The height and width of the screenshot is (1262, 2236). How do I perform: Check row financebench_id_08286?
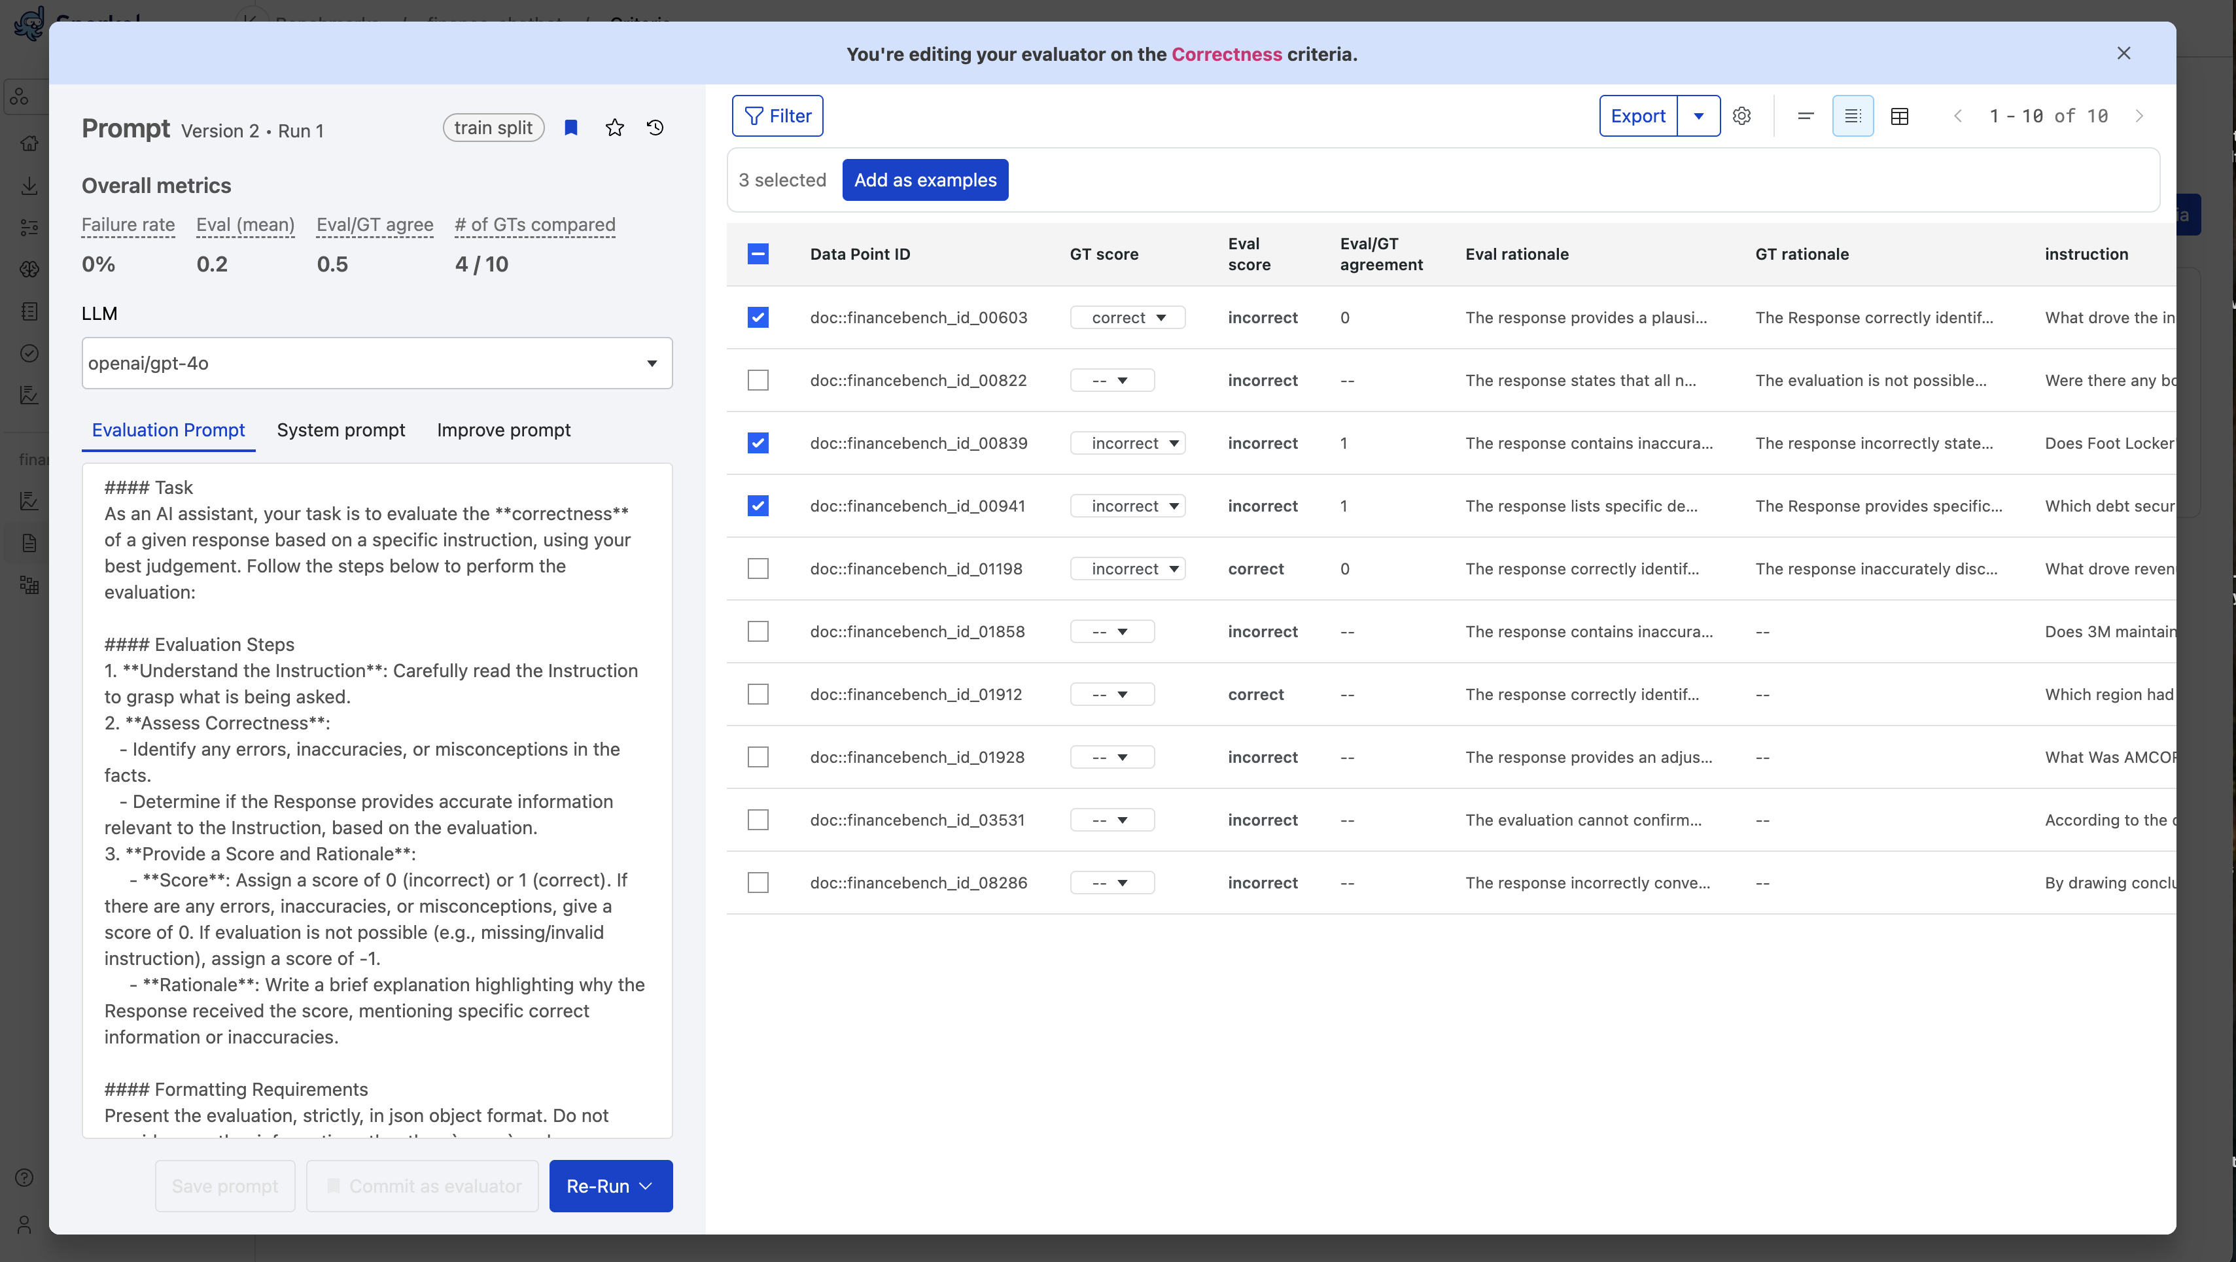758,883
